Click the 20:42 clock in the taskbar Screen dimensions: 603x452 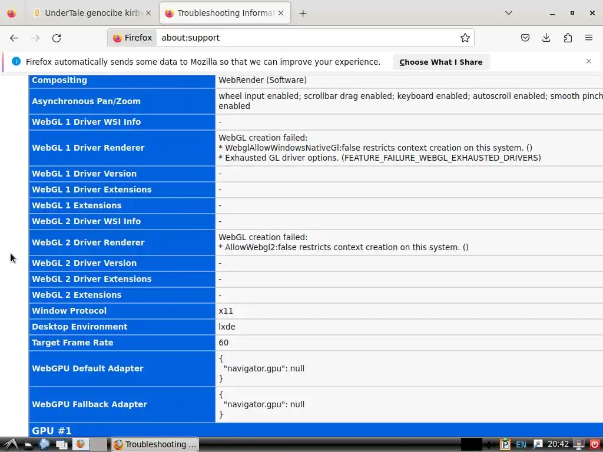coord(558,444)
